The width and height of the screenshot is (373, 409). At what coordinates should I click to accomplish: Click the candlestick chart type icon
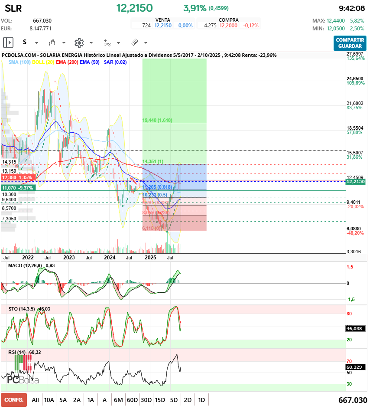click(52, 43)
